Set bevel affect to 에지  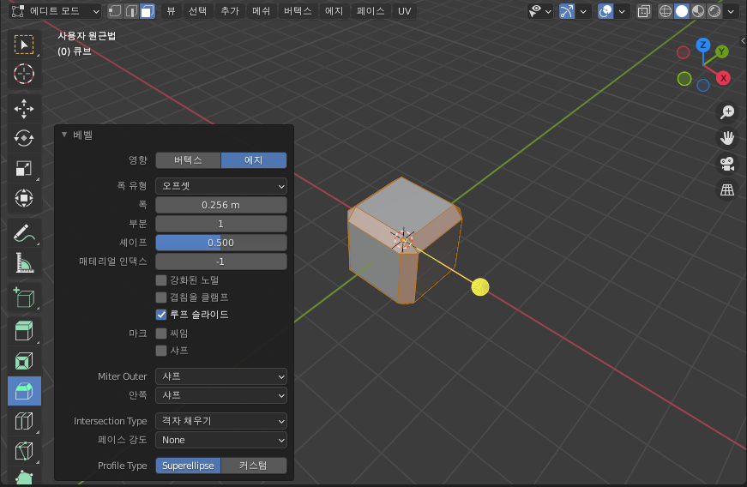click(x=254, y=160)
